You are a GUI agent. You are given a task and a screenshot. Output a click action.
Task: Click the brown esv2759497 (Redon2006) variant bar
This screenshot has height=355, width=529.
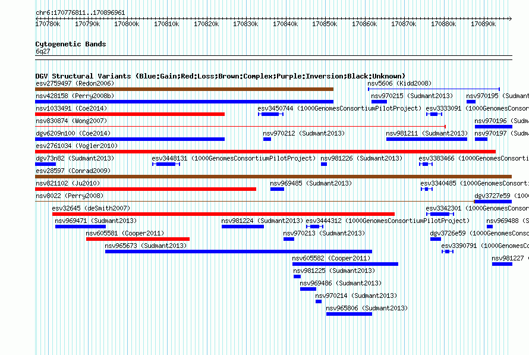[184, 89]
